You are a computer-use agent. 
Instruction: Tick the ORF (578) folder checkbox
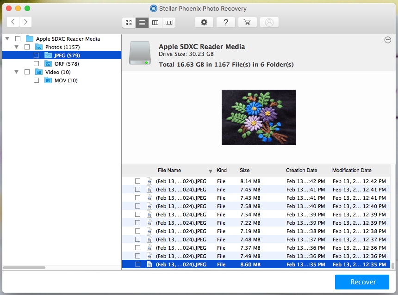tap(36, 64)
